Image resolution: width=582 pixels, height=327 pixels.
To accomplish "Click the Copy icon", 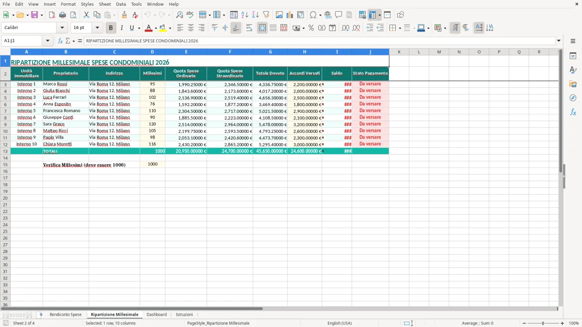I will (x=97, y=15).
